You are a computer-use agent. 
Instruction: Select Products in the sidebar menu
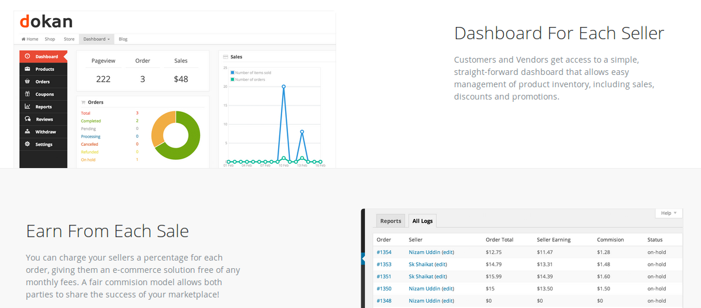[45, 69]
